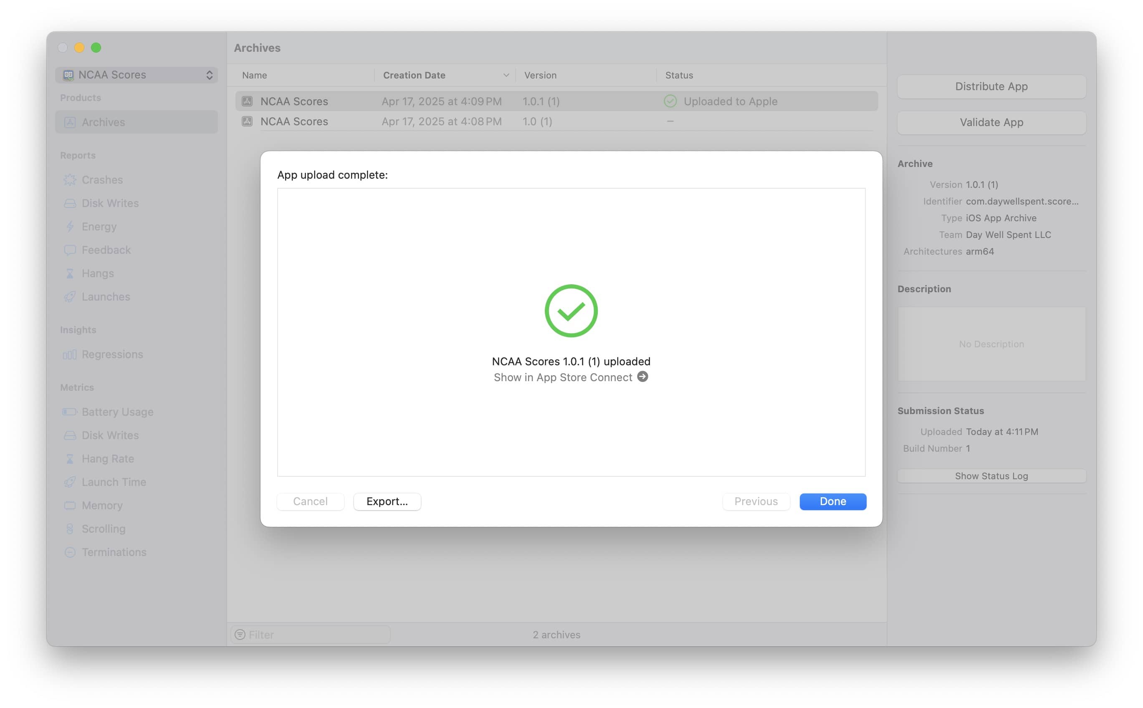The width and height of the screenshot is (1143, 708).
Task: Click the Launches rocket icon in Reports
Action: (x=70, y=297)
